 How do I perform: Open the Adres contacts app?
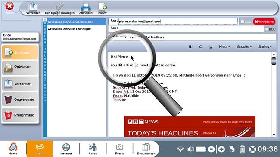click(x=93, y=149)
